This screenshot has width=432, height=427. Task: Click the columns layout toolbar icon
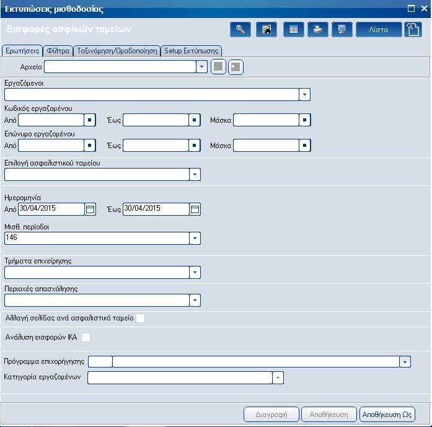(x=293, y=29)
